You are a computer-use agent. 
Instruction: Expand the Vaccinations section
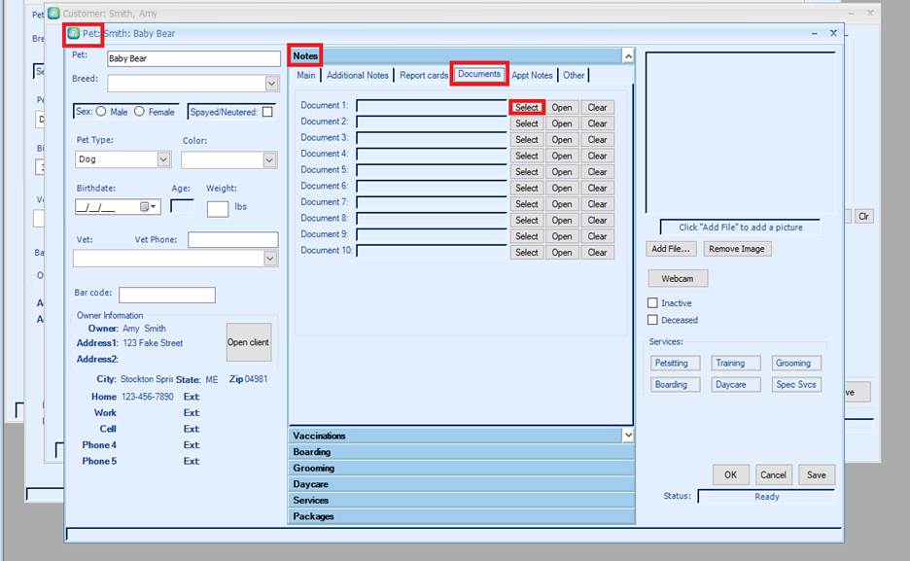click(461, 436)
